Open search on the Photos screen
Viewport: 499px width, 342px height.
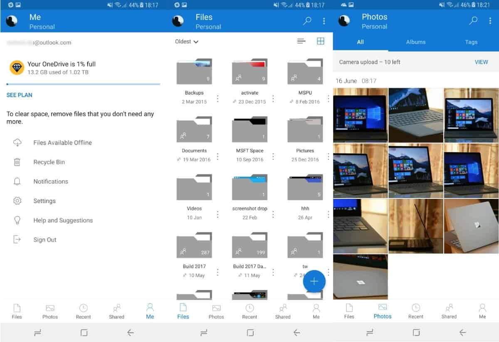(473, 20)
